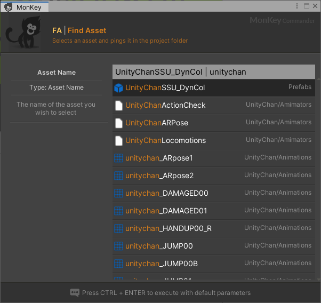
Task: Click the scroll-down arrow of the results list
Action: (x=318, y=279)
